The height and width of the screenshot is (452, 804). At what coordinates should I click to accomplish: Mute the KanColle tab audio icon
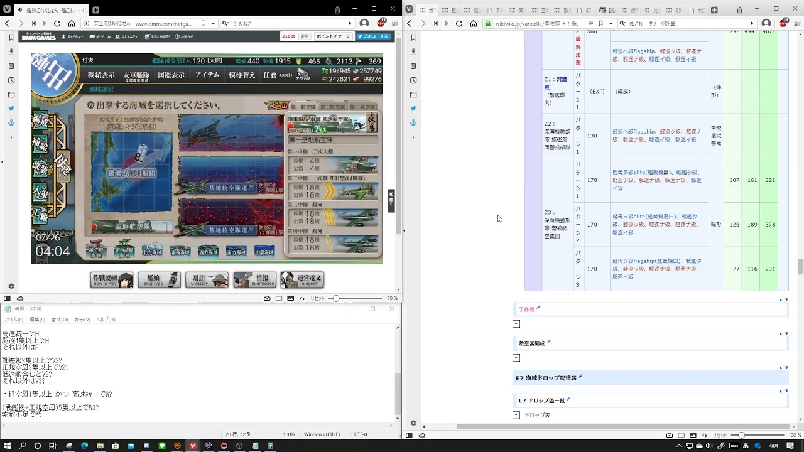point(20,10)
